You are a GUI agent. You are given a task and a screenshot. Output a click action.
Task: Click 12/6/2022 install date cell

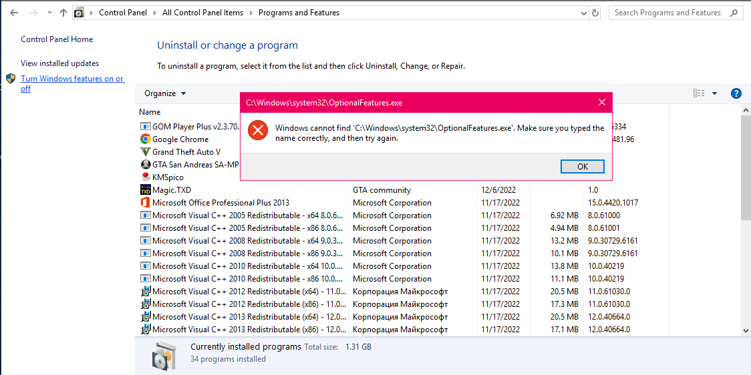[498, 190]
